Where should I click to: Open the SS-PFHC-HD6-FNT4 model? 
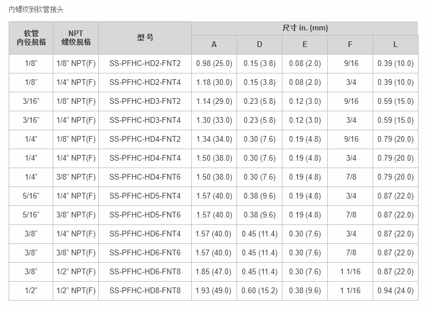click(x=145, y=234)
